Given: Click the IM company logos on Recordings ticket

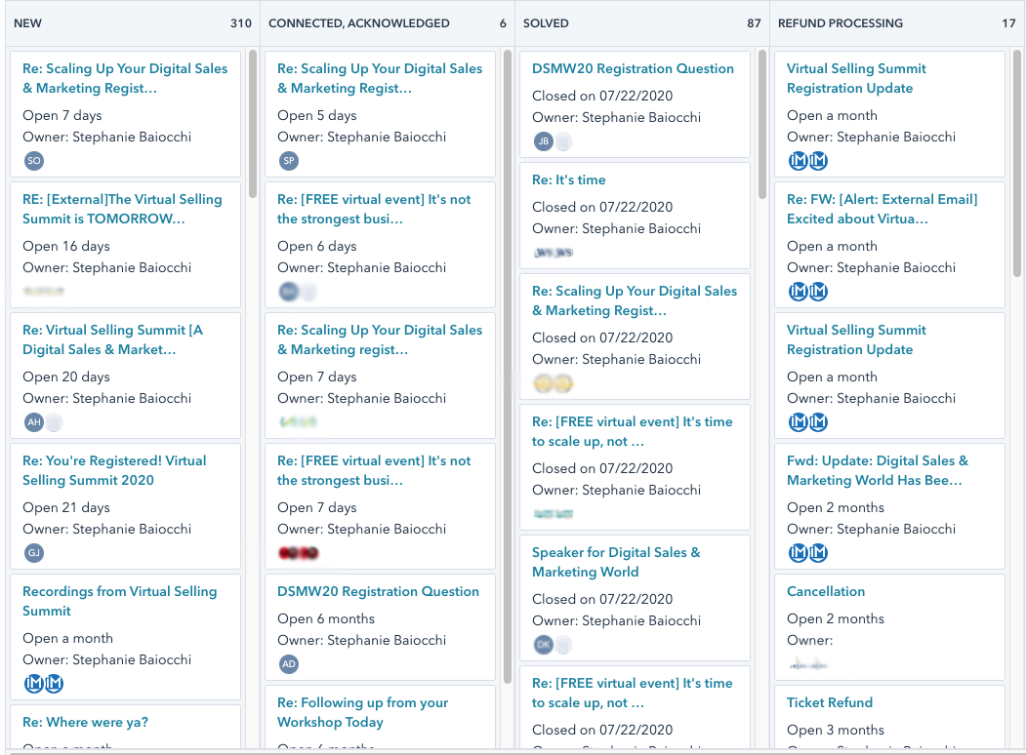Looking at the screenshot, I should coord(44,684).
